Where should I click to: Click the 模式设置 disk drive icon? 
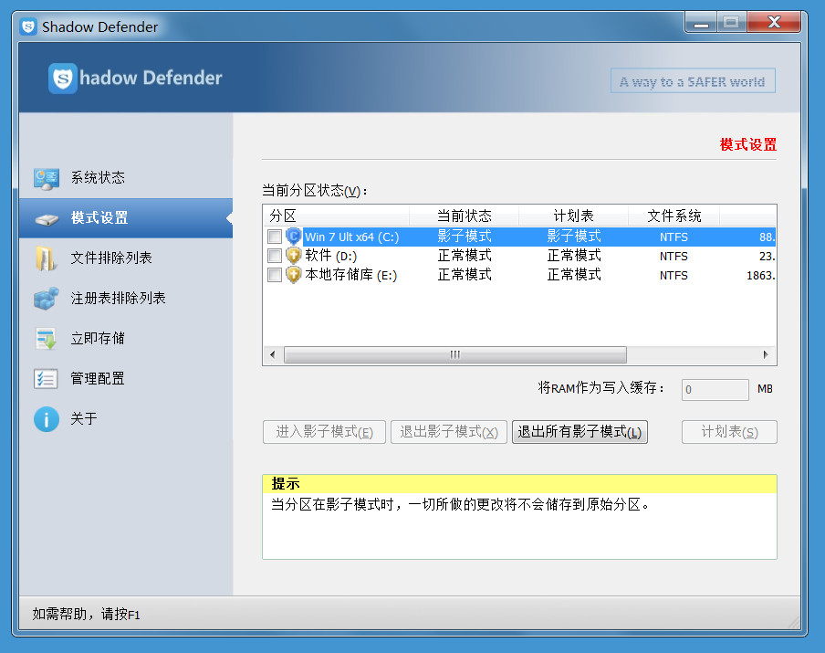pyautogui.click(x=47, y=218)
